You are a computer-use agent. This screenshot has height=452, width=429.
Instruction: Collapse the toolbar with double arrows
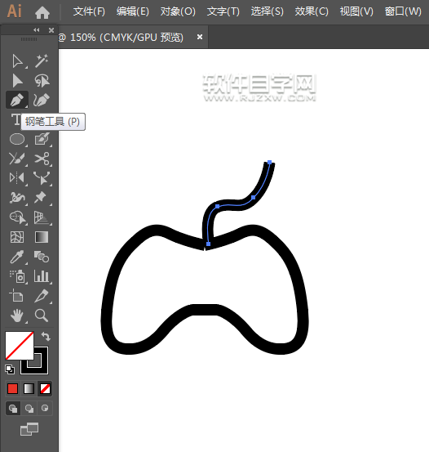point(36,30)
